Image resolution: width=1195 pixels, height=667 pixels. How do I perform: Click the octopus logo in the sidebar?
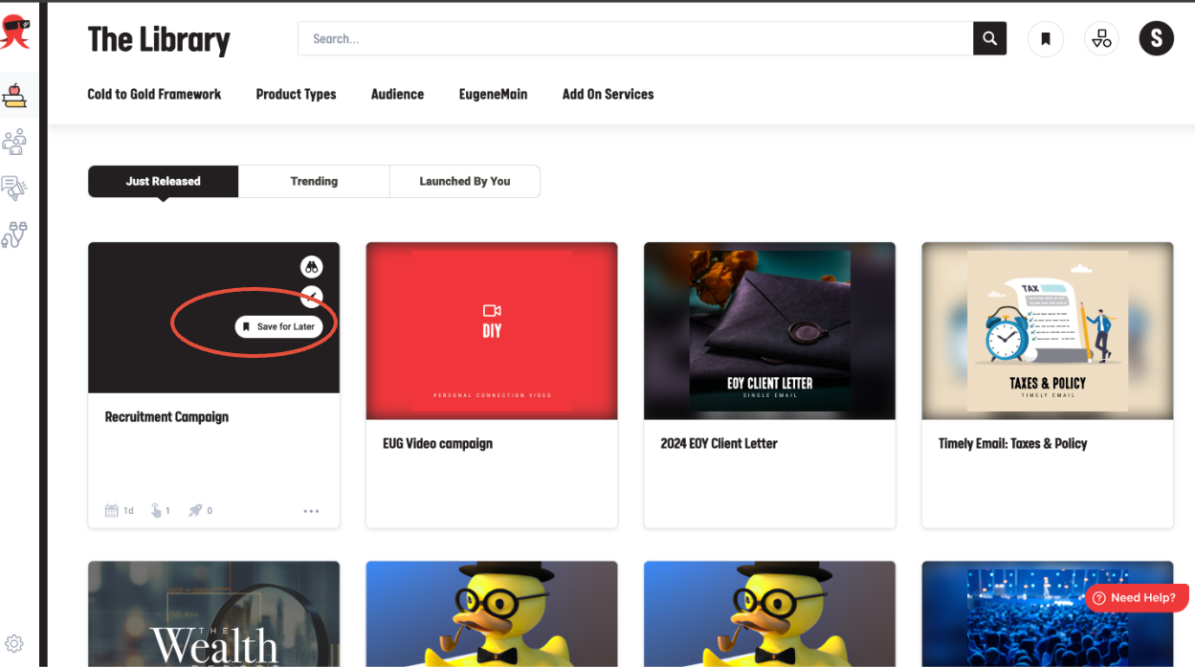(x=15, y=33)
